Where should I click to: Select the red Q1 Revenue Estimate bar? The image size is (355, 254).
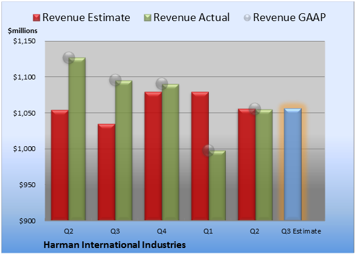coord(200,156)
